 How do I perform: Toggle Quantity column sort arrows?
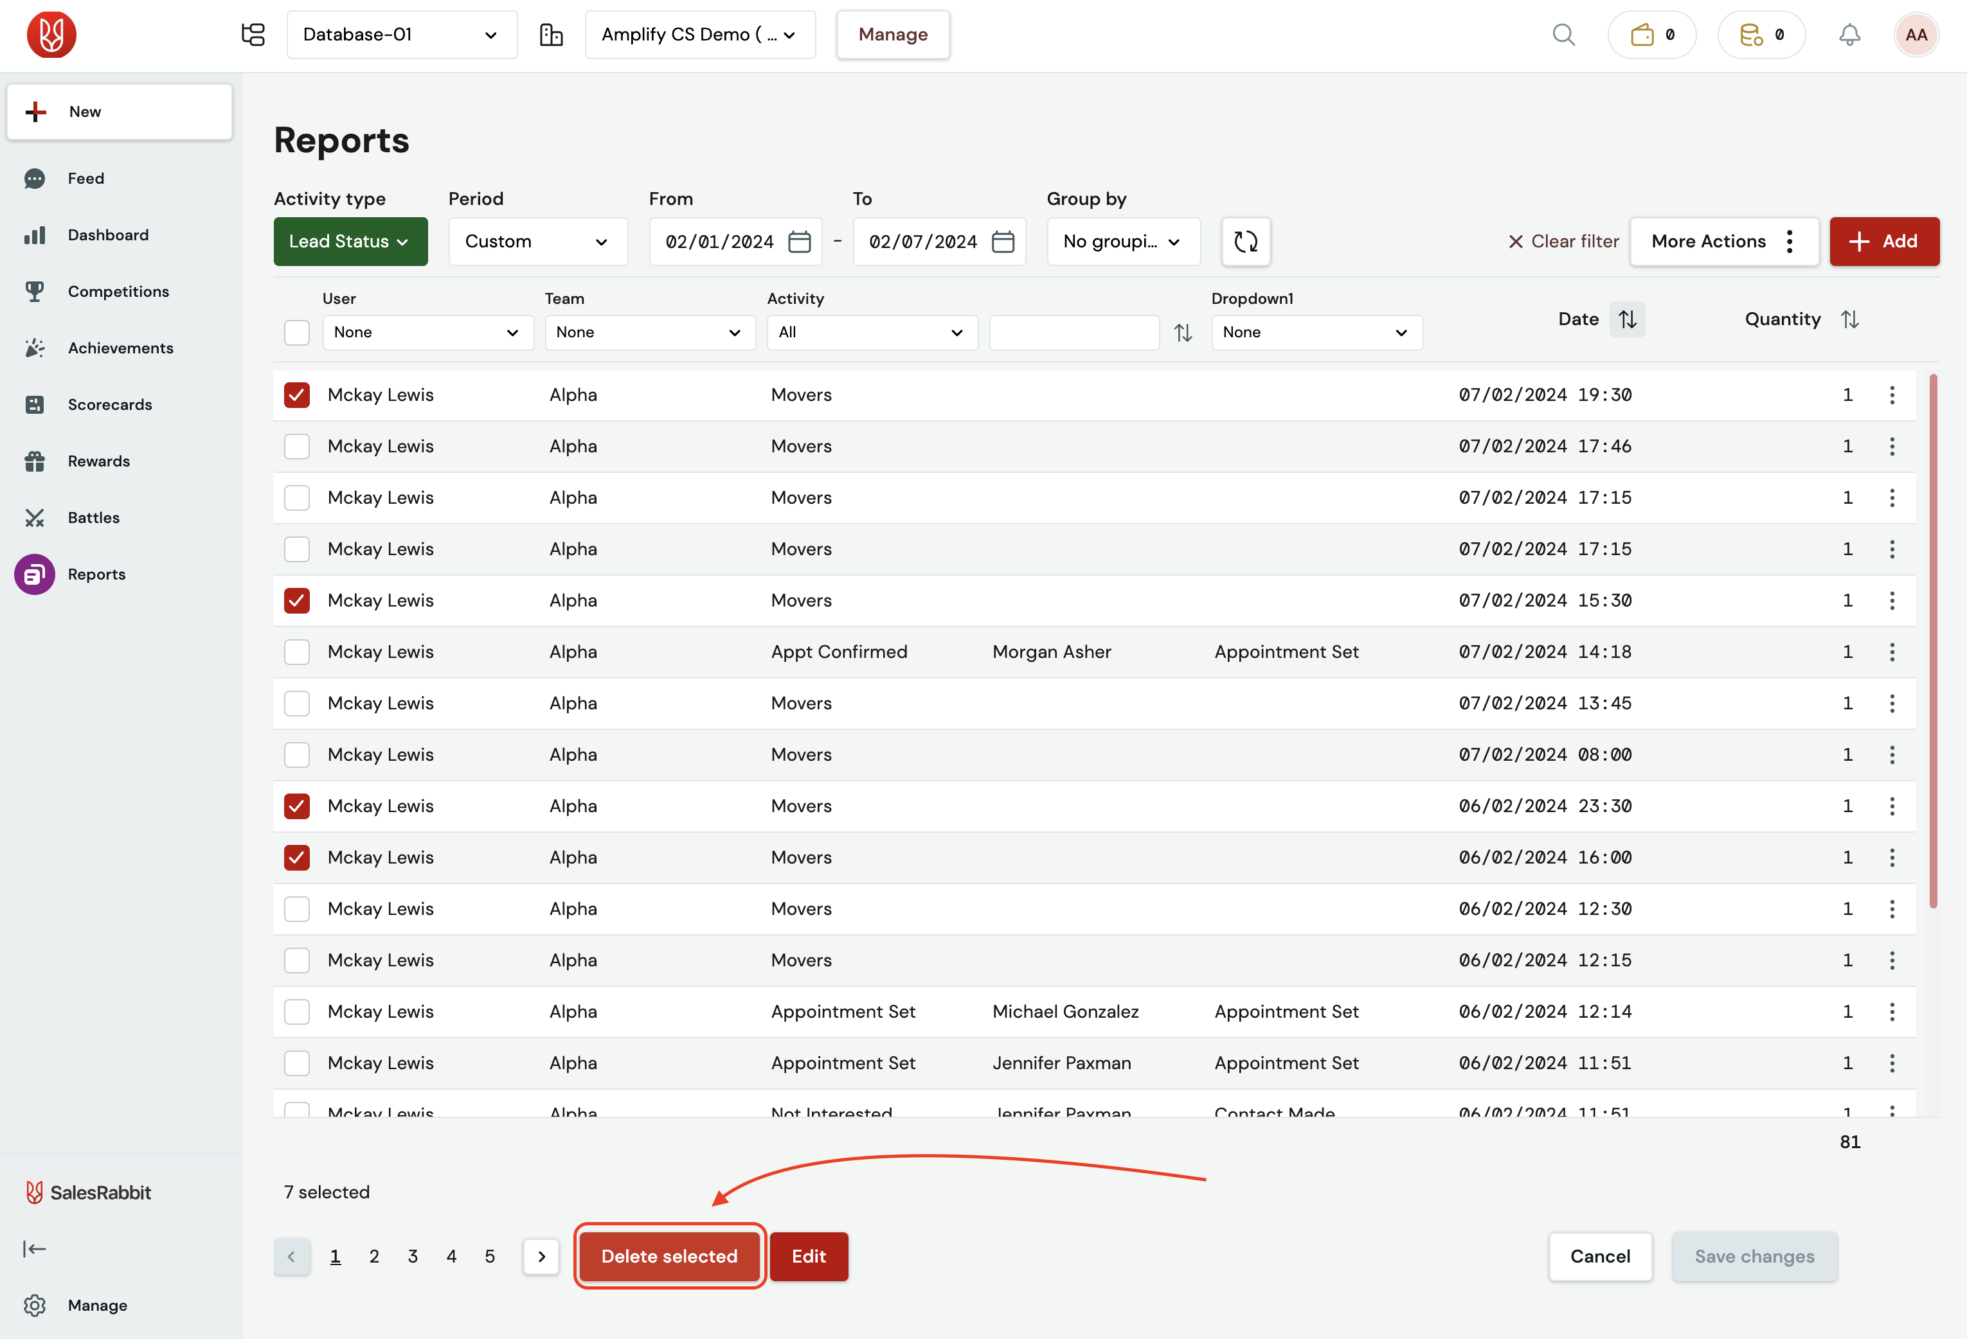tap(1849, 319)
